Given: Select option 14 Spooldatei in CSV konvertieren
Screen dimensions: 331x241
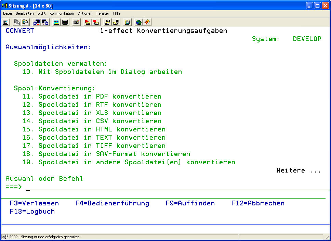Looking at the screenshot, I should click(92, 121).
